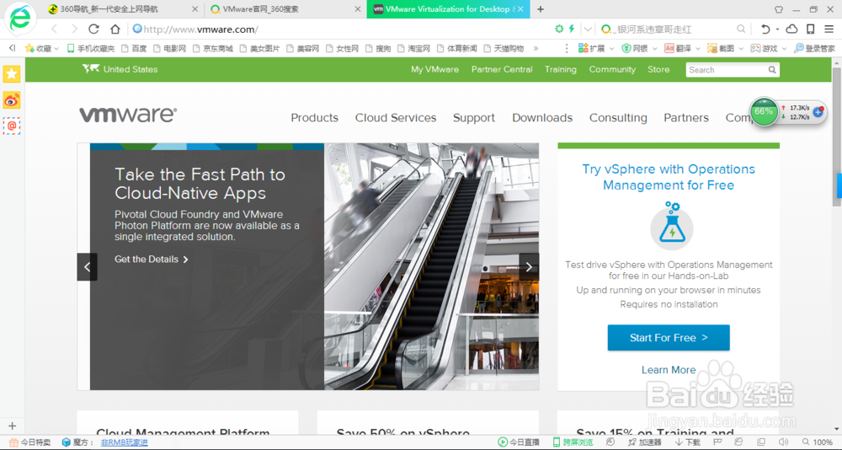Image resolution: width=842 pixels, height=450 pixels.
Task: Open the Training link in green bar
Action: pyautogui.click(x=561, y=69)
